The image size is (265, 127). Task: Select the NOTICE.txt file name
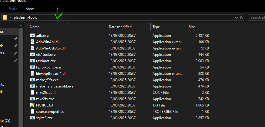[45, 105]
